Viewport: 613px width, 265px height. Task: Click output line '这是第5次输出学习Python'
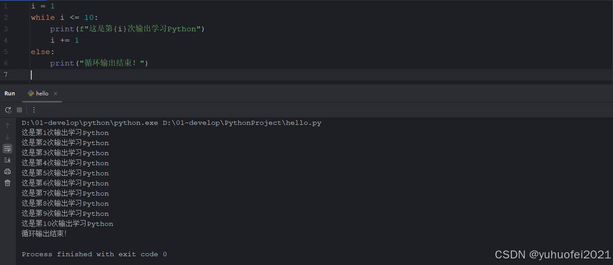65,173
